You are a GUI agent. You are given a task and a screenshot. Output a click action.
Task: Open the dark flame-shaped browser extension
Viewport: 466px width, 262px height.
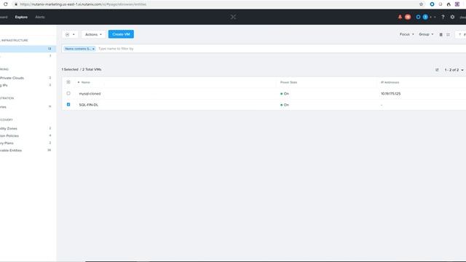pyautogui.click(x=449, y=4)
